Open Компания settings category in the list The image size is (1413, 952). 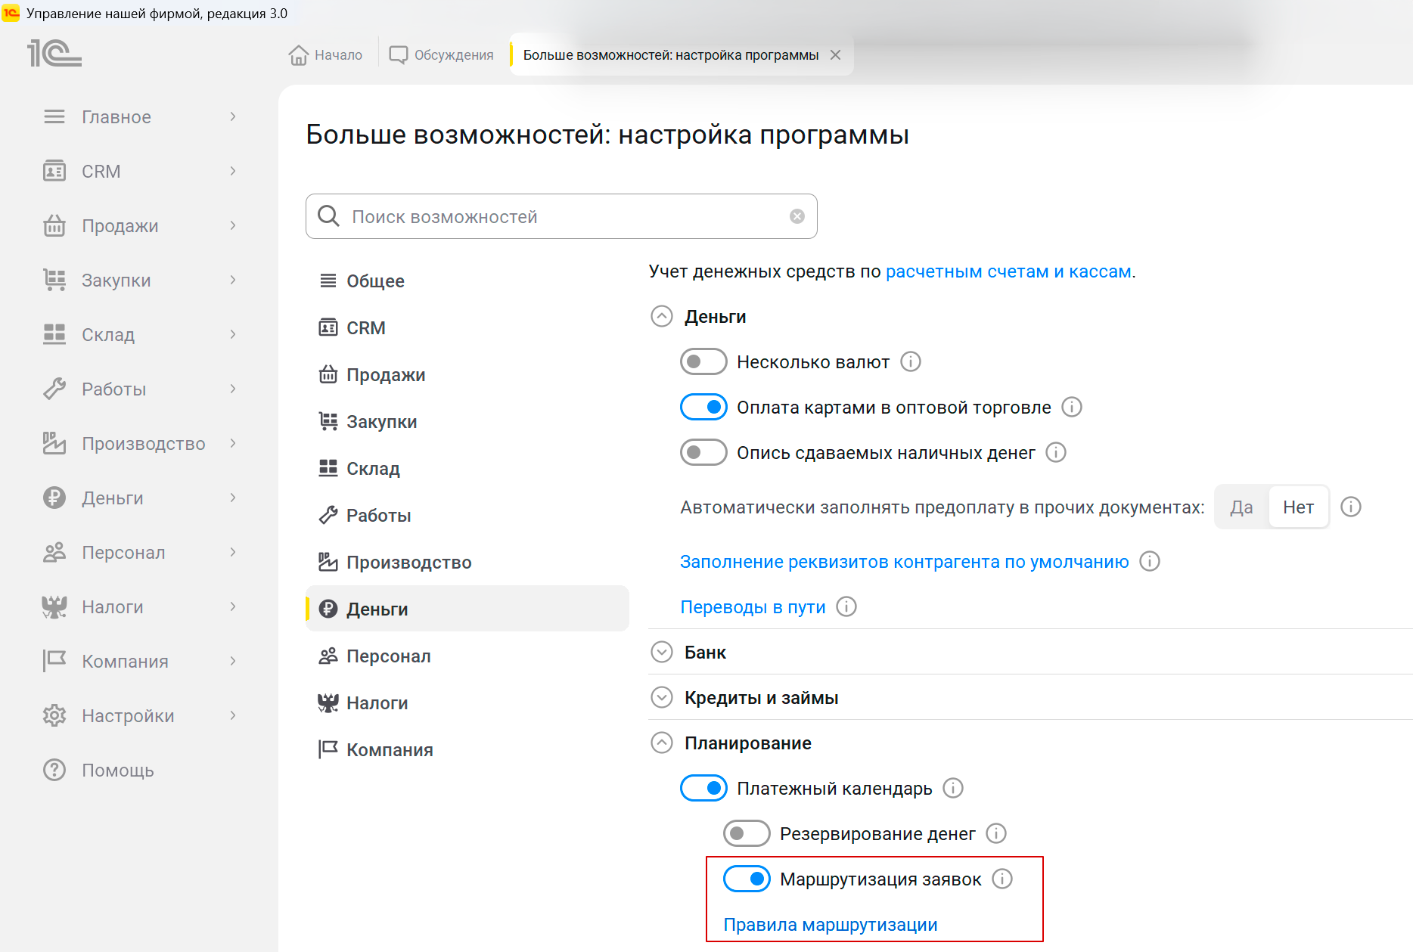coord(467,750)
